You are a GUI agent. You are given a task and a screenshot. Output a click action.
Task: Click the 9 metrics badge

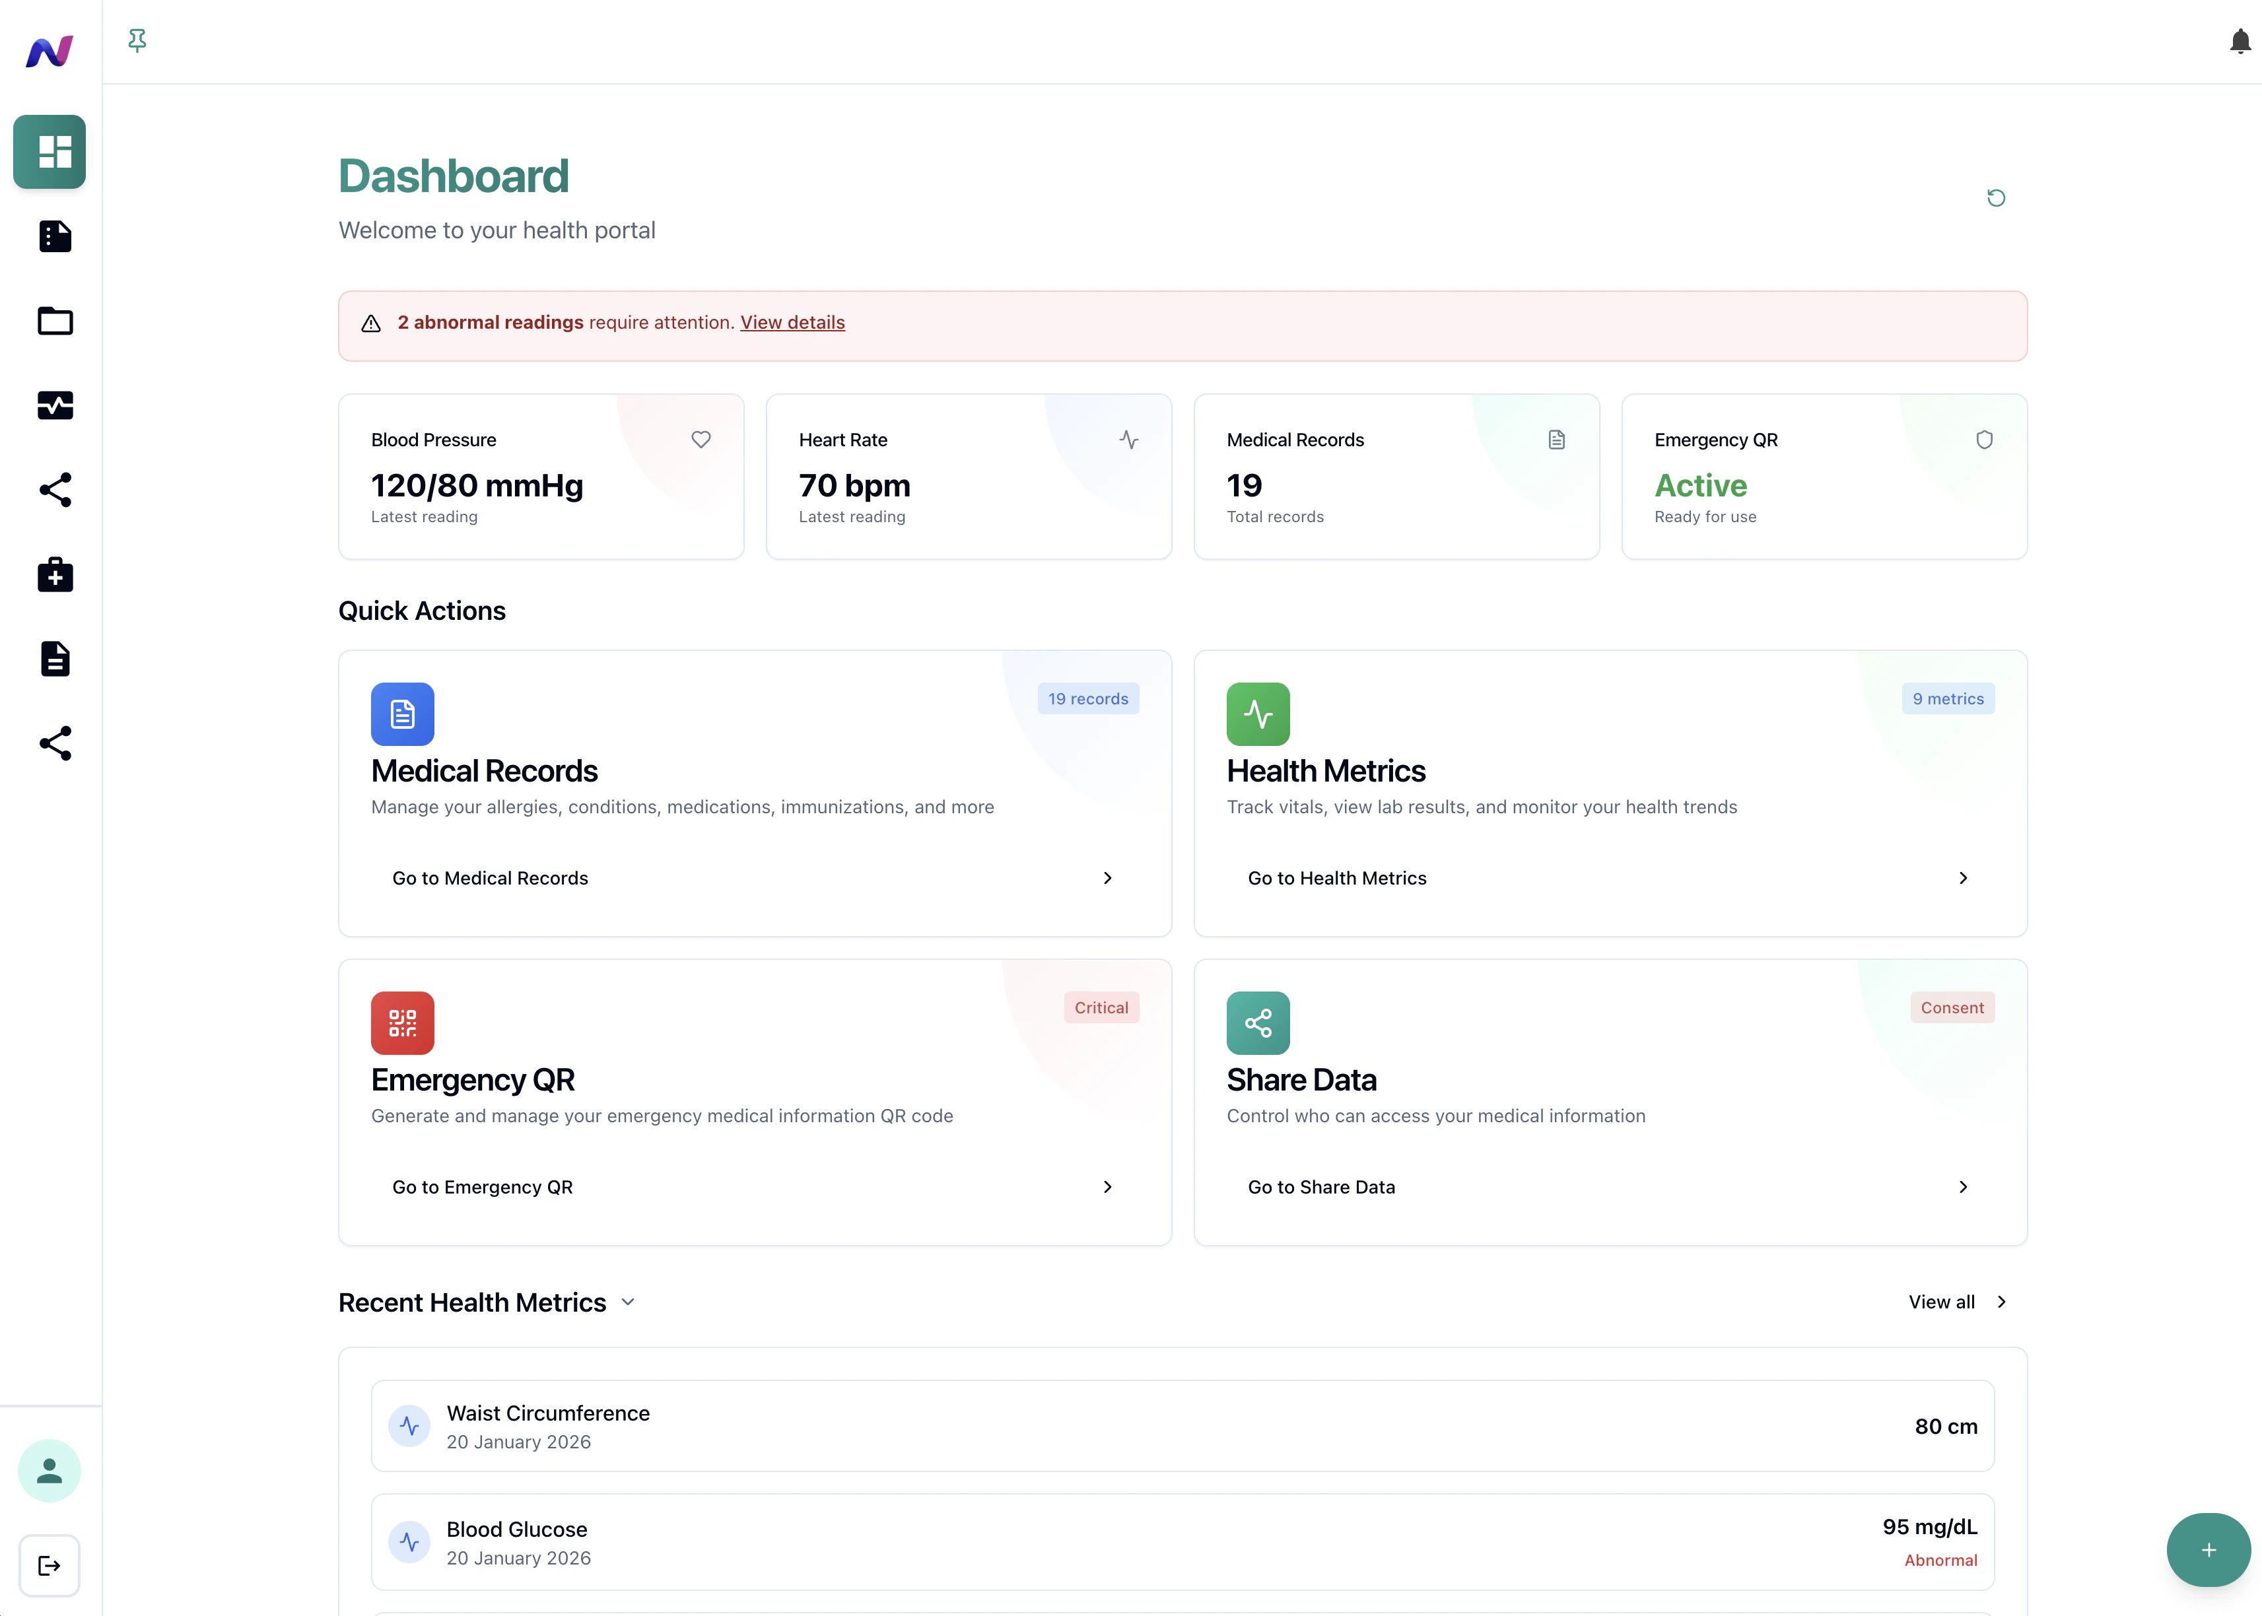click(1948, 698)
